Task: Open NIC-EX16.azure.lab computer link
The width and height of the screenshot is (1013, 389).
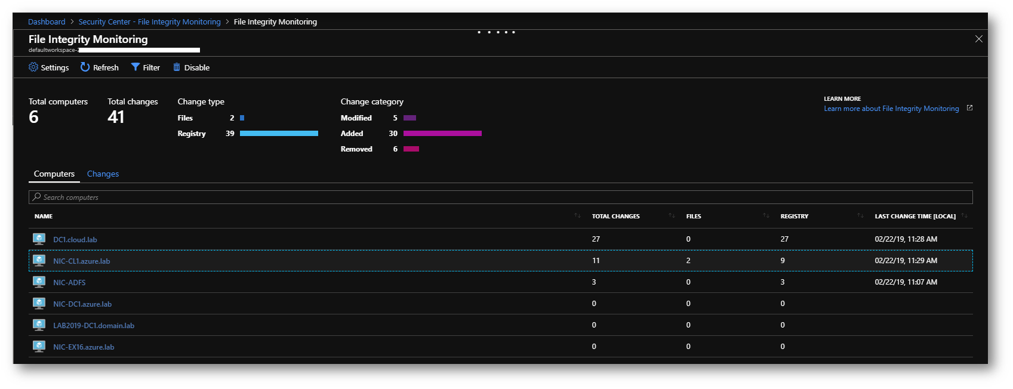Action: coord(84,347)
